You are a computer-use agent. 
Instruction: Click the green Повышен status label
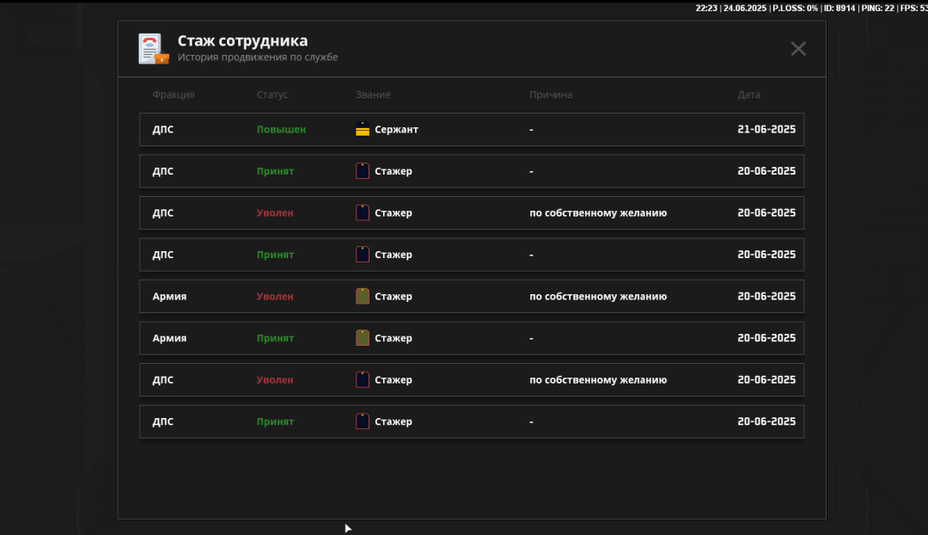point(281,130)
